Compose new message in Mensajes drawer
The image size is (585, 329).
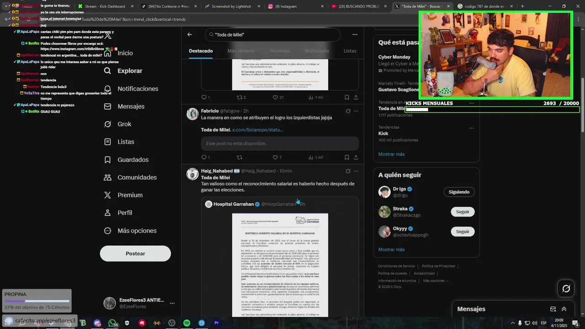[553, 309]
